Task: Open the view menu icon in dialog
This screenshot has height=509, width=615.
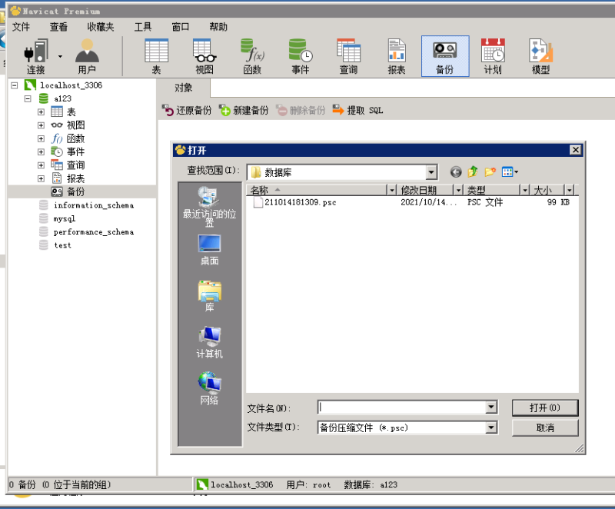Action: click(x=510, y=171)
